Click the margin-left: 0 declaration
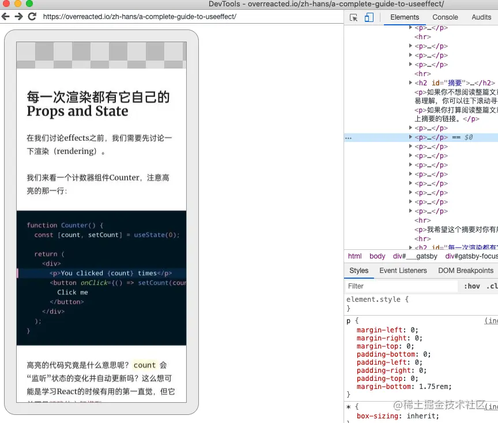Image resolution: width=498 pixels, height=423 pixels. (x=387, y=330)
